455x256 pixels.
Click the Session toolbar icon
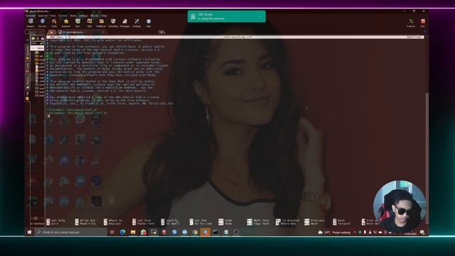coord(31,23)
